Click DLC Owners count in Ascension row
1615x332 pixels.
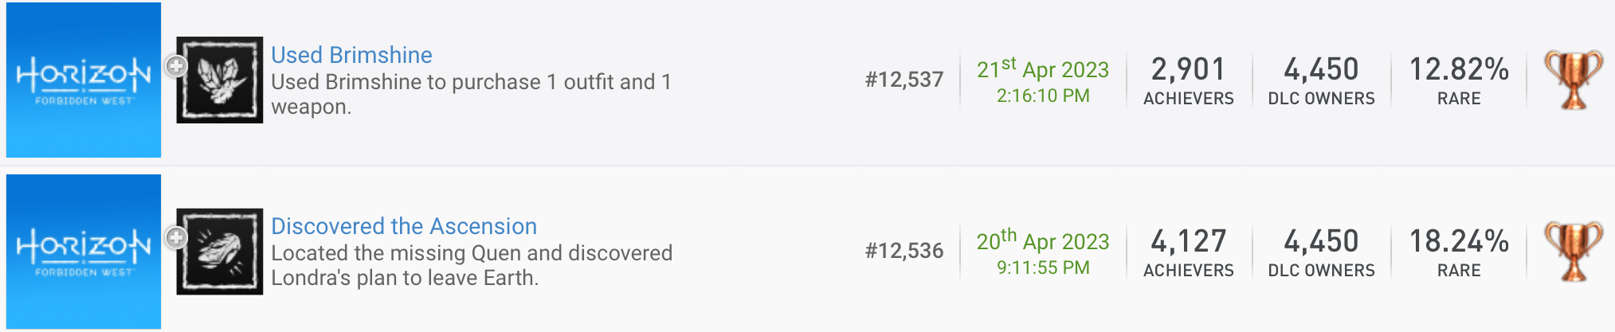[x=1321, y=242]
